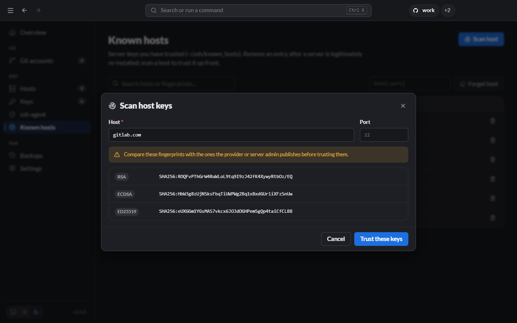Click the blue Scan host button behind the dialog
The width and height of the screenshot is (517, 323).
click(481, 39)
